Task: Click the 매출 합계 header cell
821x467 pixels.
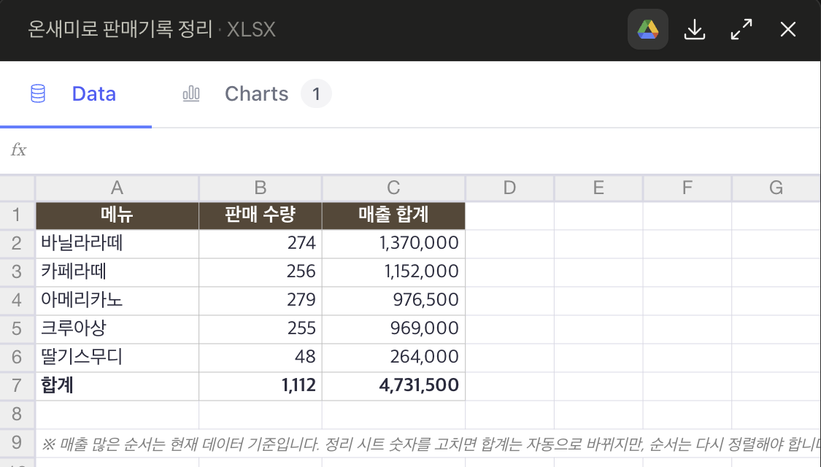Action: tap(393, 215)
